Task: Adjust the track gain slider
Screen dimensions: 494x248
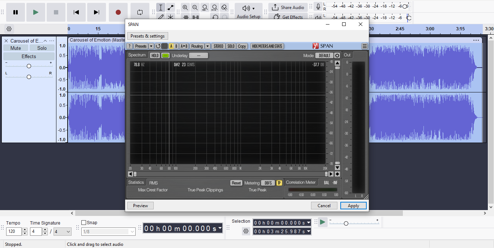Action: (29, 66)
